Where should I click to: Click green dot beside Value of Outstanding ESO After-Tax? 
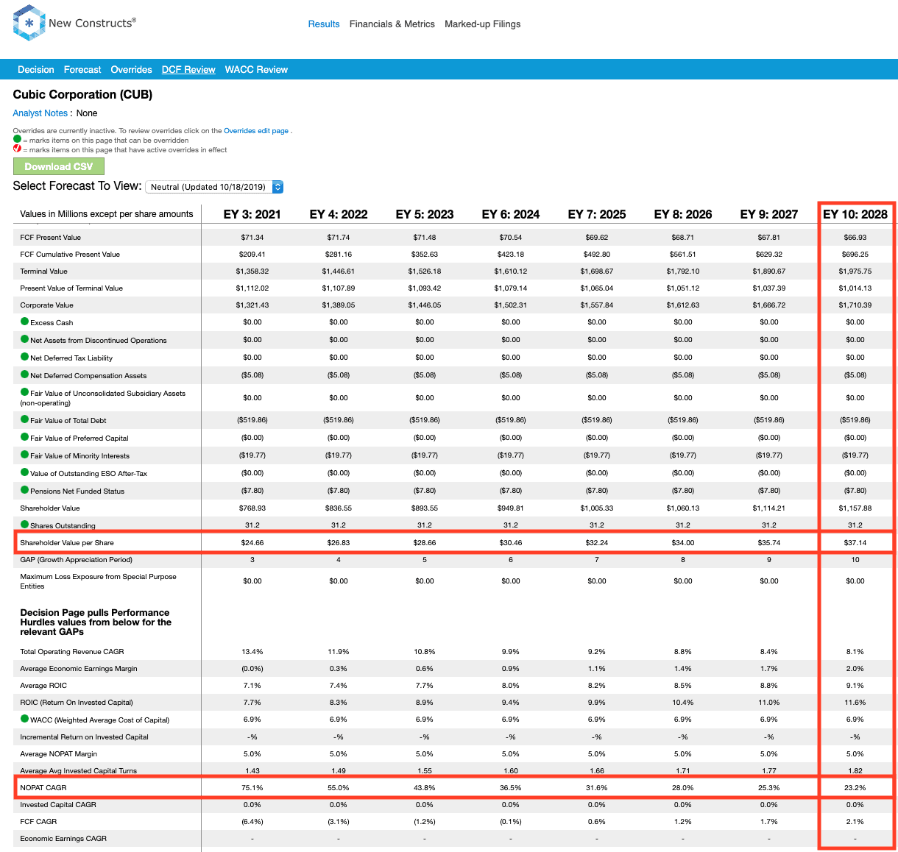pyautogui.click(x=25, y=472)
